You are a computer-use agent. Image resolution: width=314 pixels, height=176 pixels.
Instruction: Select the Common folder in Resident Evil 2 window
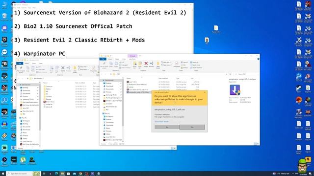tap(48, 87)
